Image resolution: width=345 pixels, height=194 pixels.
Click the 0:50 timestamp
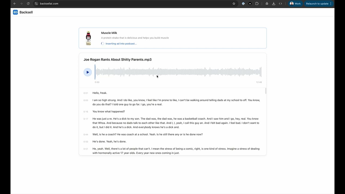coord(86,142)
